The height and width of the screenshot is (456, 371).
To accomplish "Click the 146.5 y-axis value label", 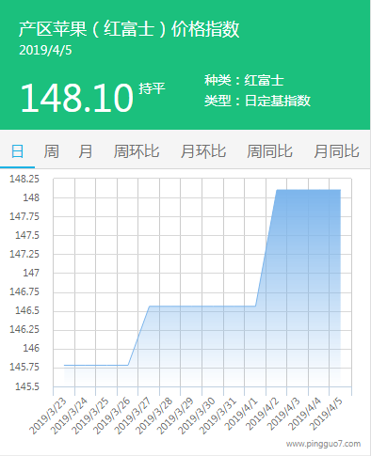I will [27, 310].
